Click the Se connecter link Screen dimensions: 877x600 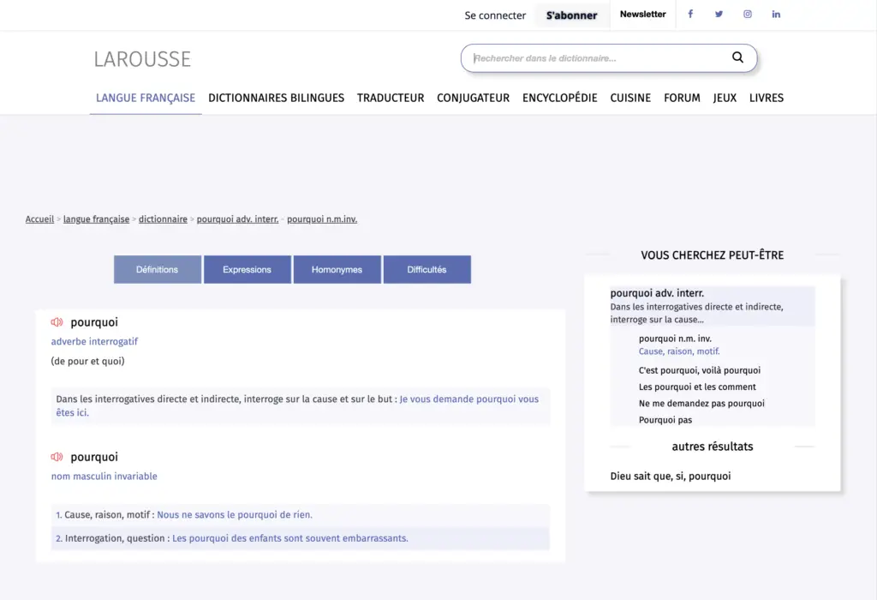pyautogui.click(x=495, y=15)
